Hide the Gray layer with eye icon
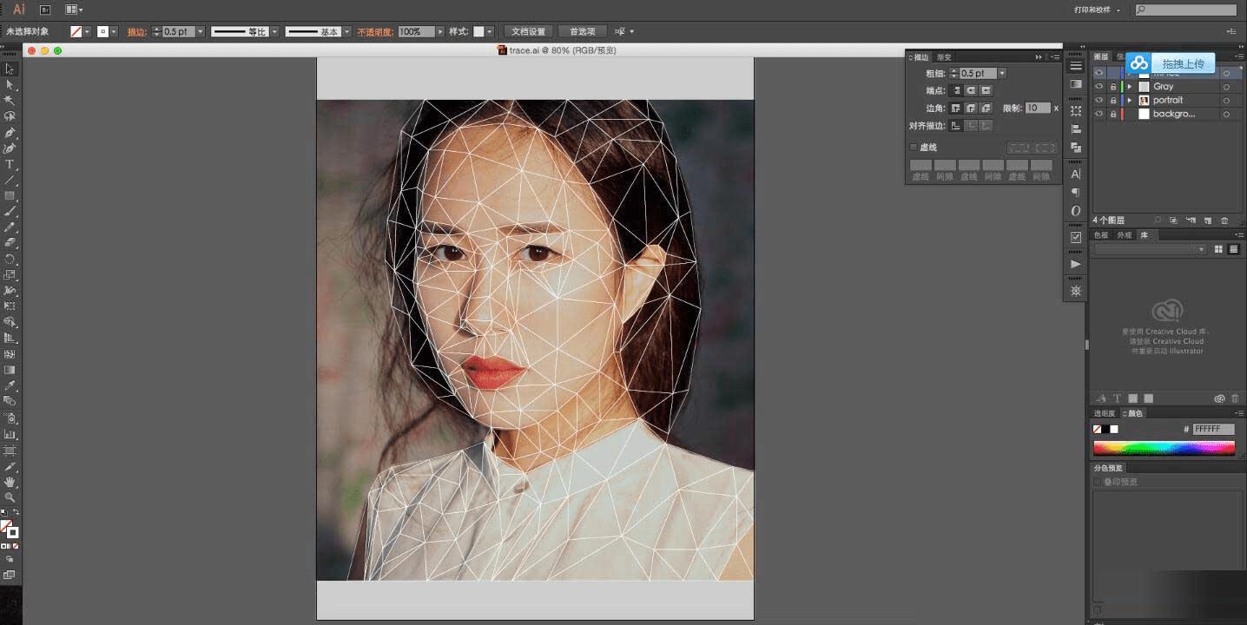 [1099, 87]
